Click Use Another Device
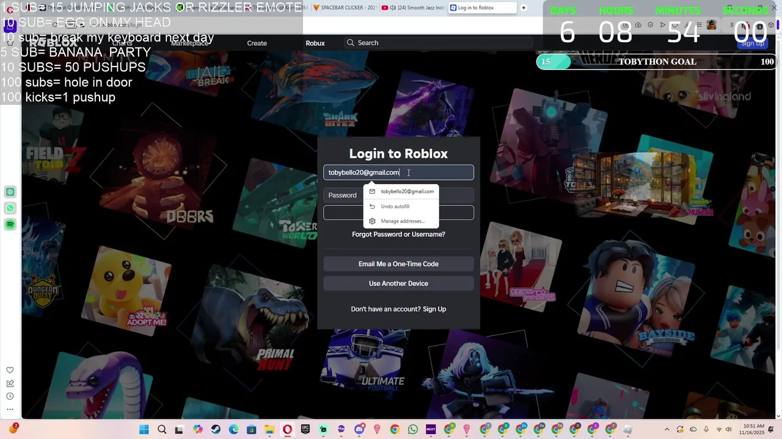 coord(398,284)
